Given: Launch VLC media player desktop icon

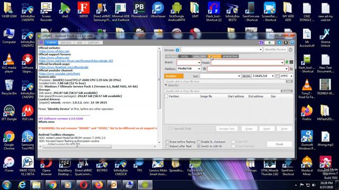Looking at the screenshot, I should coord(9,63).
